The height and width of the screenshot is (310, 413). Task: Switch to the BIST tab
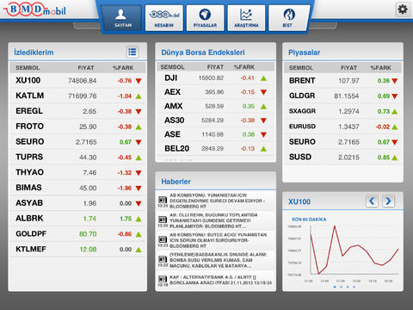288,17
